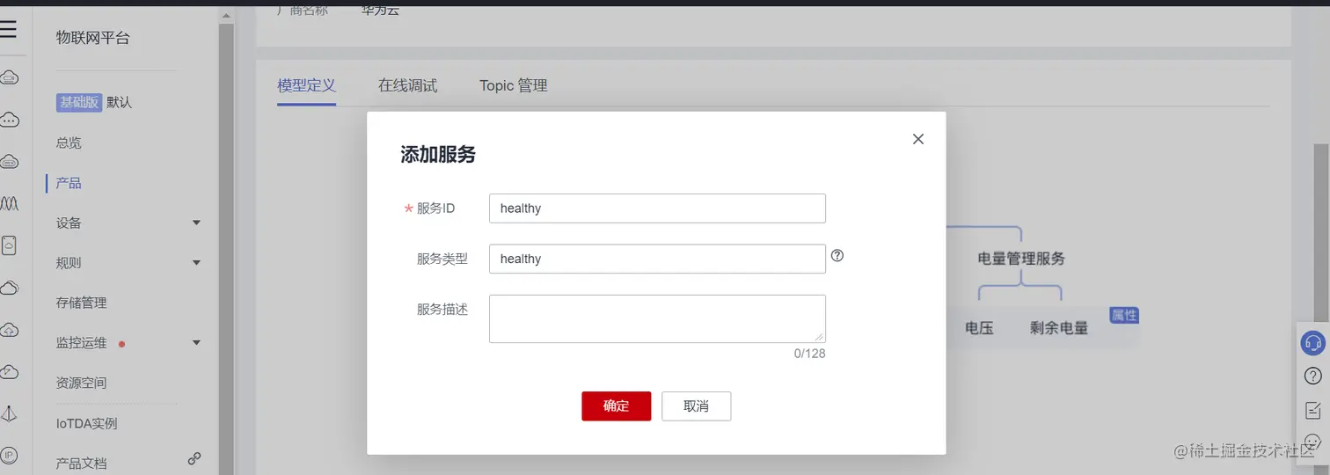Click the 剩余电量 property item
The width and height of the screenshot is (1330, 475).
(1059, 328)
